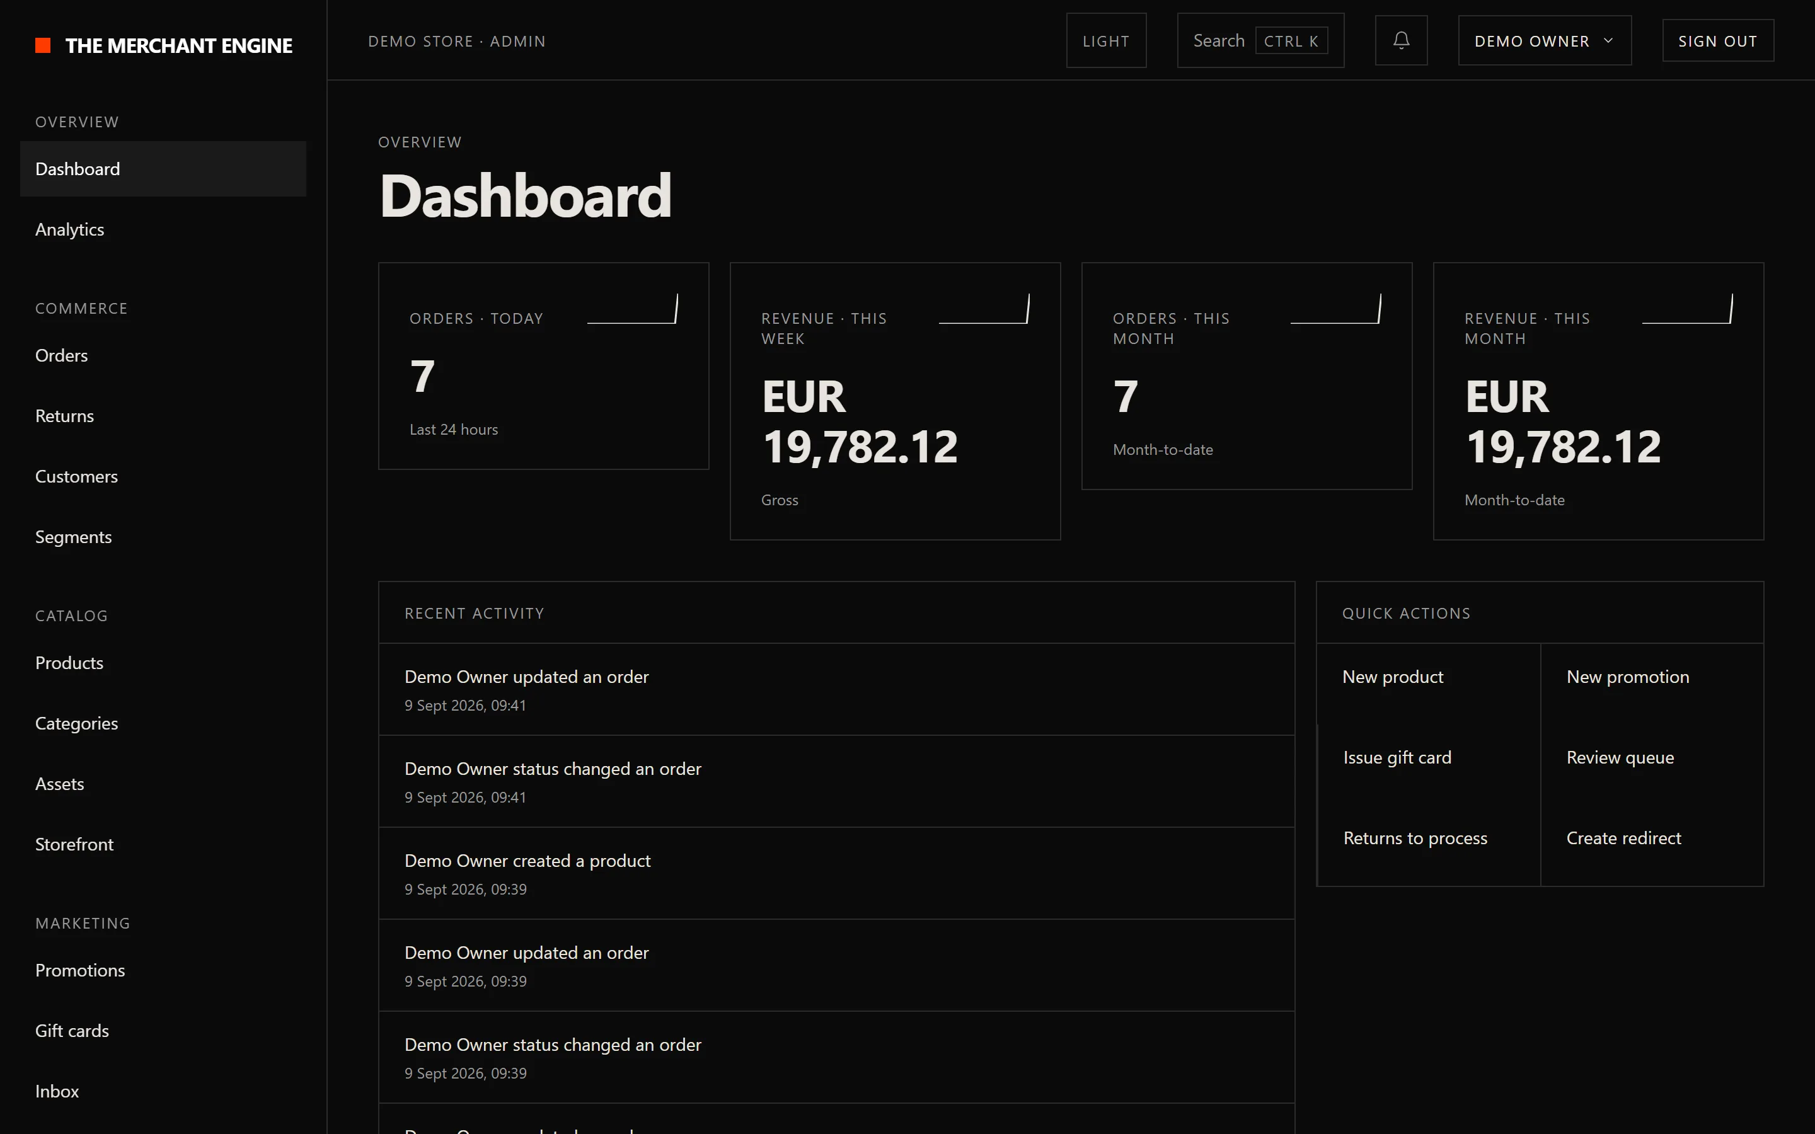
Task: Click the 'Demo Owner updated an order' activity at 09:41
Action: point(837,690)
